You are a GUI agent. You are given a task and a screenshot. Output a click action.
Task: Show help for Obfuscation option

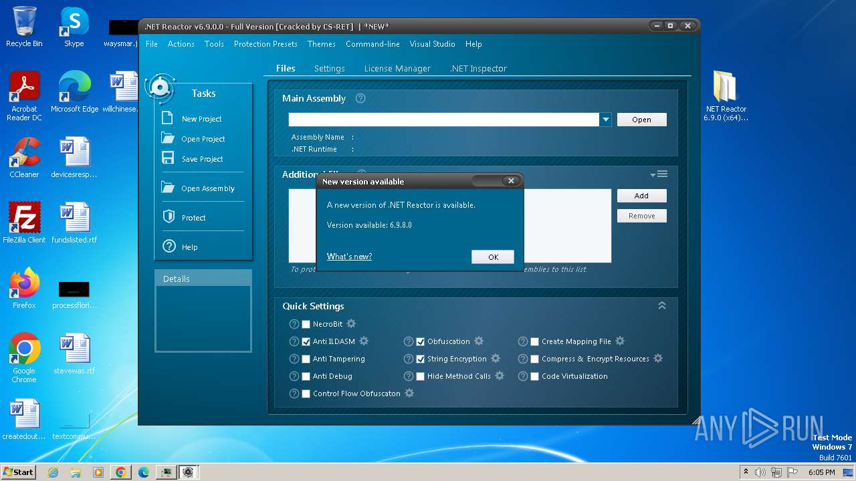[x=409, y=341]
